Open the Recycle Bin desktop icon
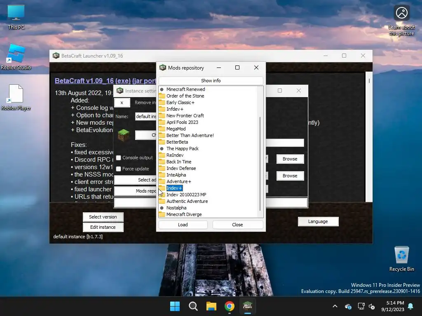This screenshot has height=316, width=422. point(401,258)
